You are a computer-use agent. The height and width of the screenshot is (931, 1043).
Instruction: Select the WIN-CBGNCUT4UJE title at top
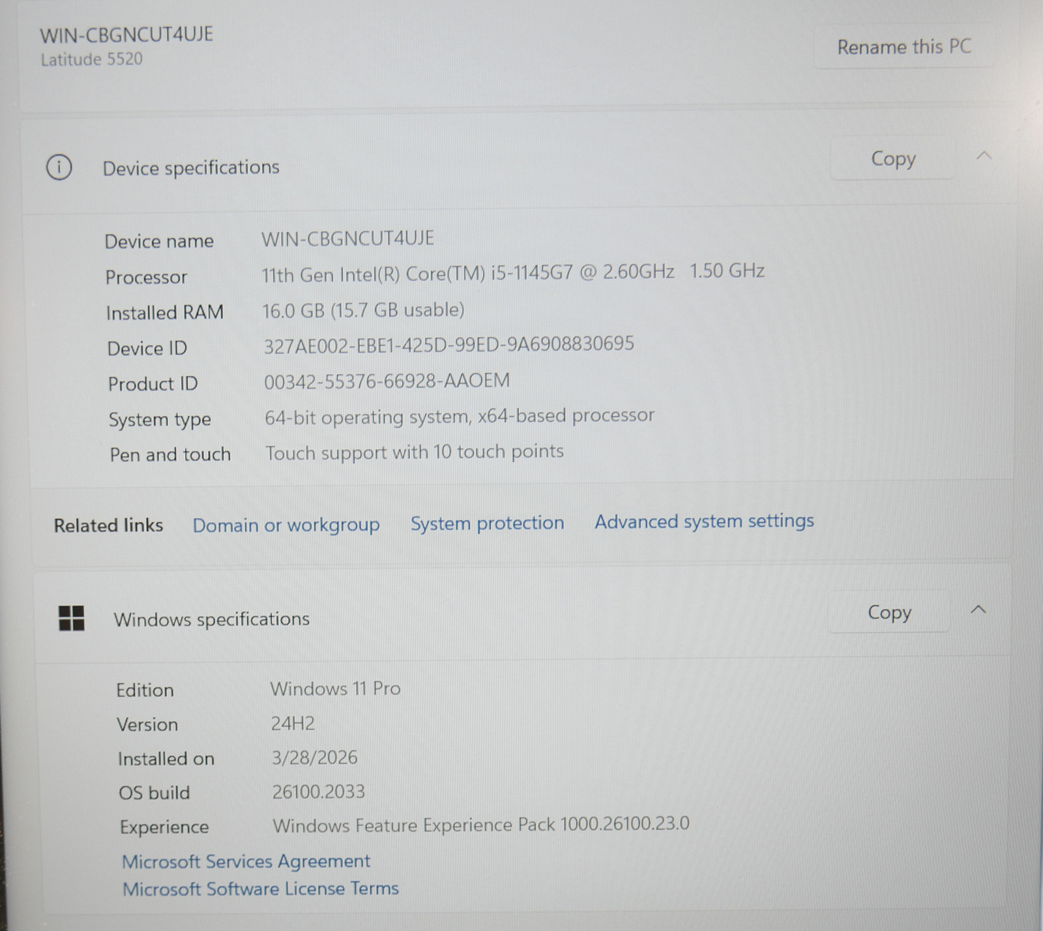click(x=126, y=35)
